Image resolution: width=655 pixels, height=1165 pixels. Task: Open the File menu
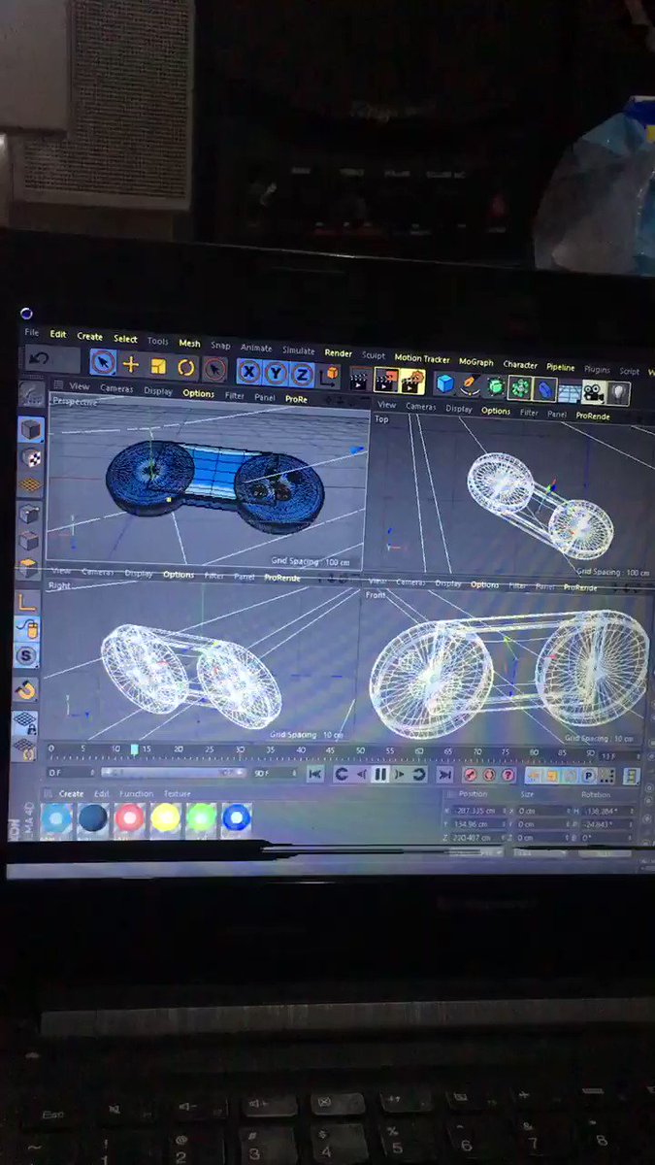32,332
